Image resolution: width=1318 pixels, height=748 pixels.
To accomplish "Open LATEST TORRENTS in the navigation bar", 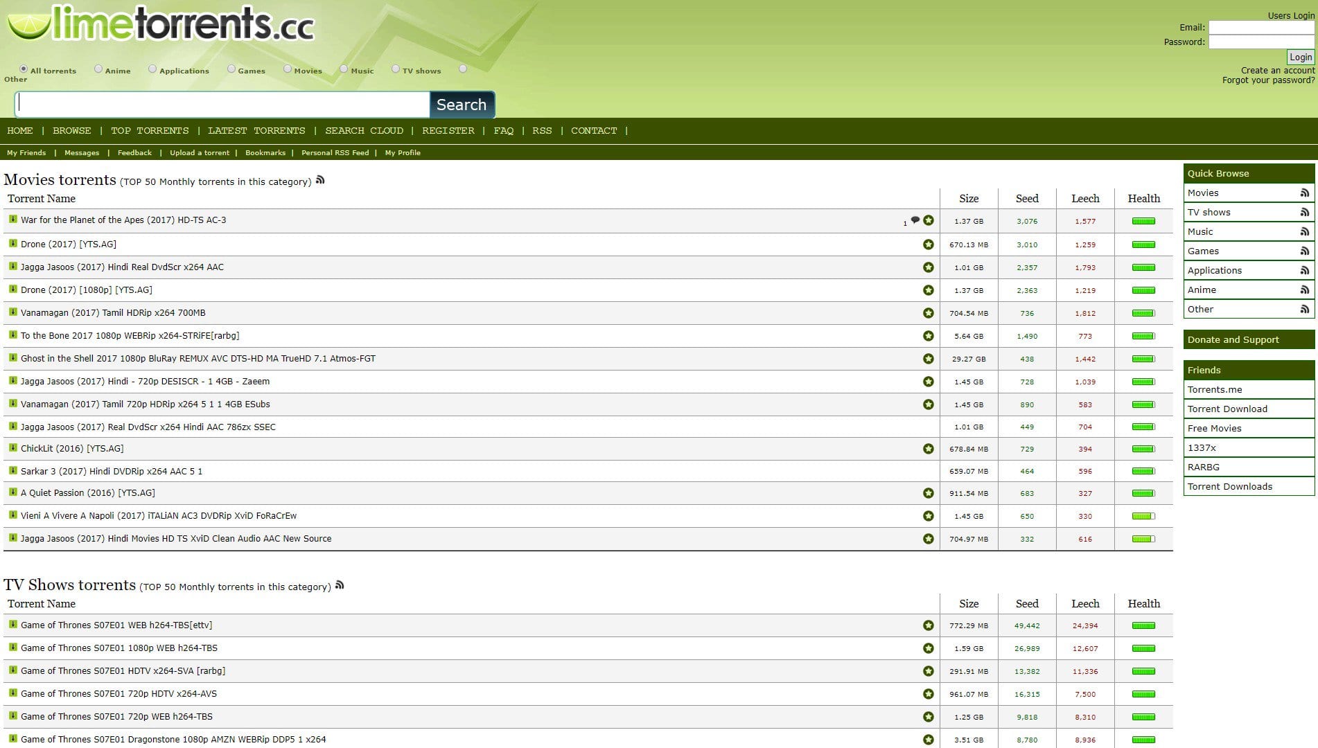I will point(256,131).
